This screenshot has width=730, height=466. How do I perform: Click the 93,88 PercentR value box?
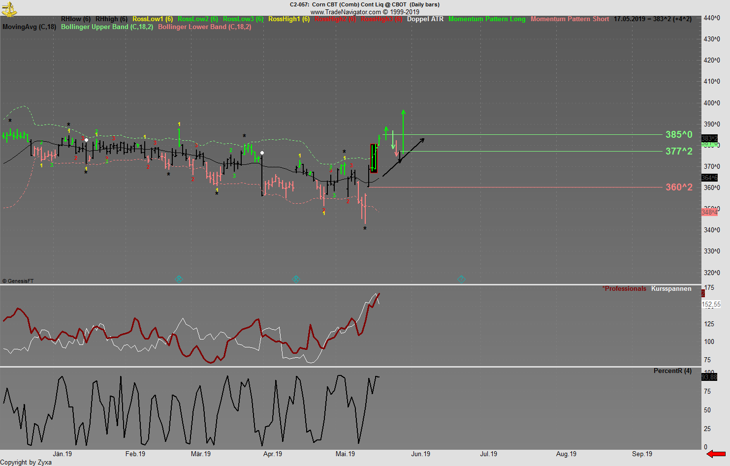tap(710, 377)
